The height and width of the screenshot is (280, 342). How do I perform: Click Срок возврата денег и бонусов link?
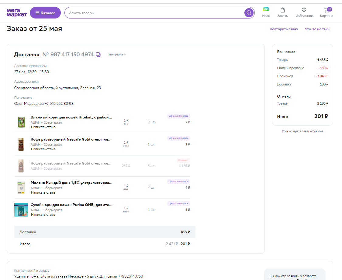click(x=302, y=131)
